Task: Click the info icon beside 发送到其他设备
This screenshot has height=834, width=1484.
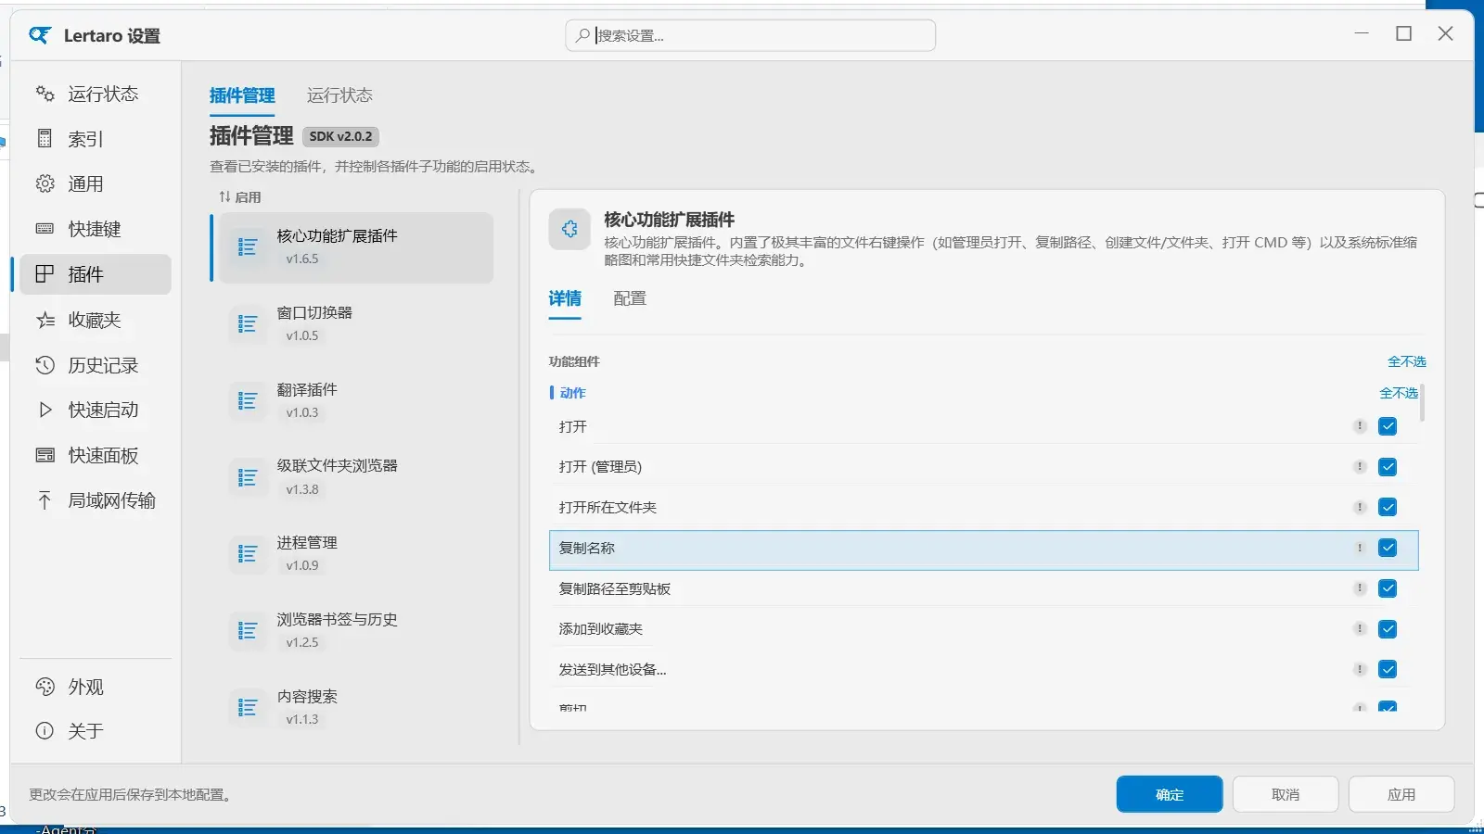Action: [x=1360, y=669]
